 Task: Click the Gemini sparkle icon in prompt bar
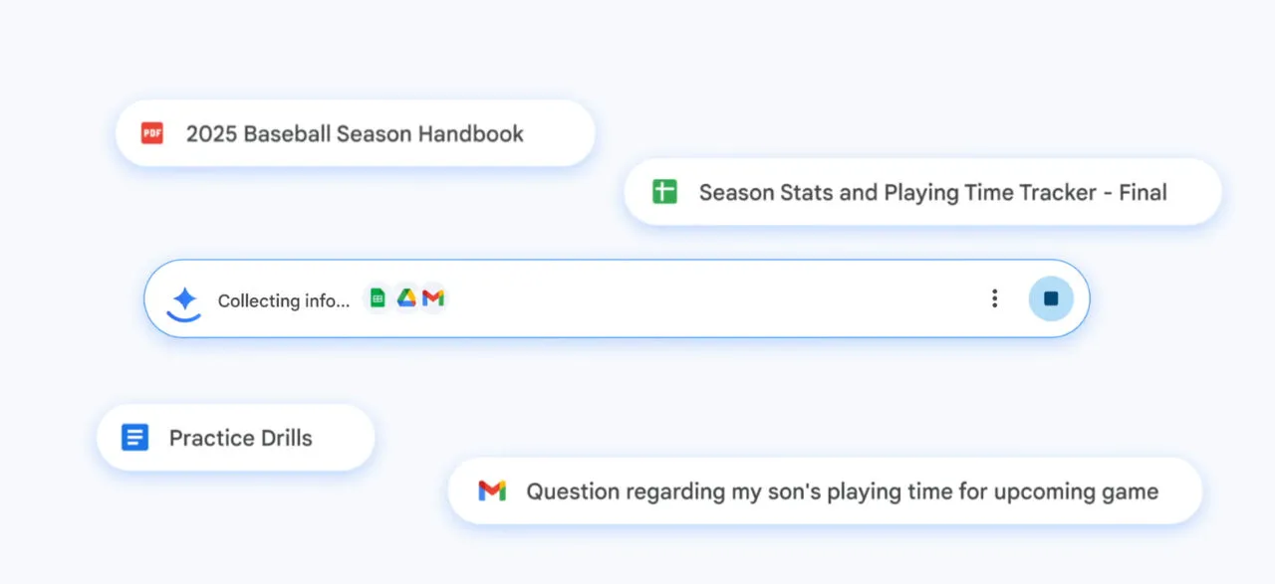tap(183, 297)
